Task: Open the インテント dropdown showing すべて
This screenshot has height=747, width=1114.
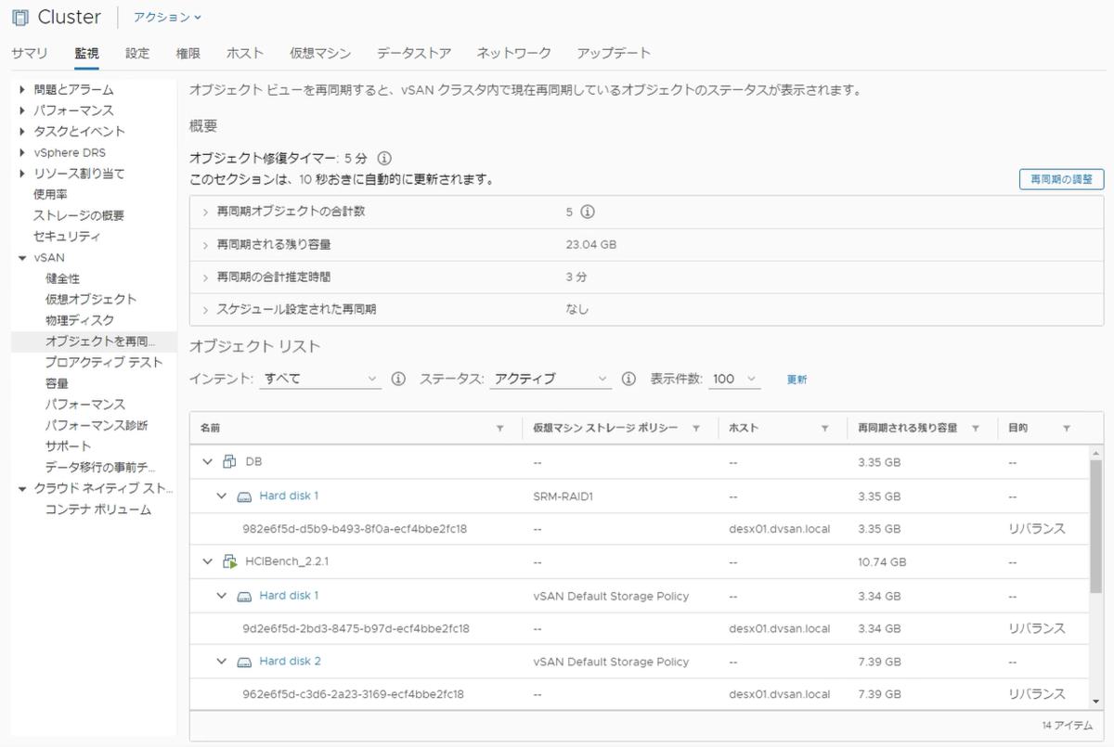Action: coord(320,379)
